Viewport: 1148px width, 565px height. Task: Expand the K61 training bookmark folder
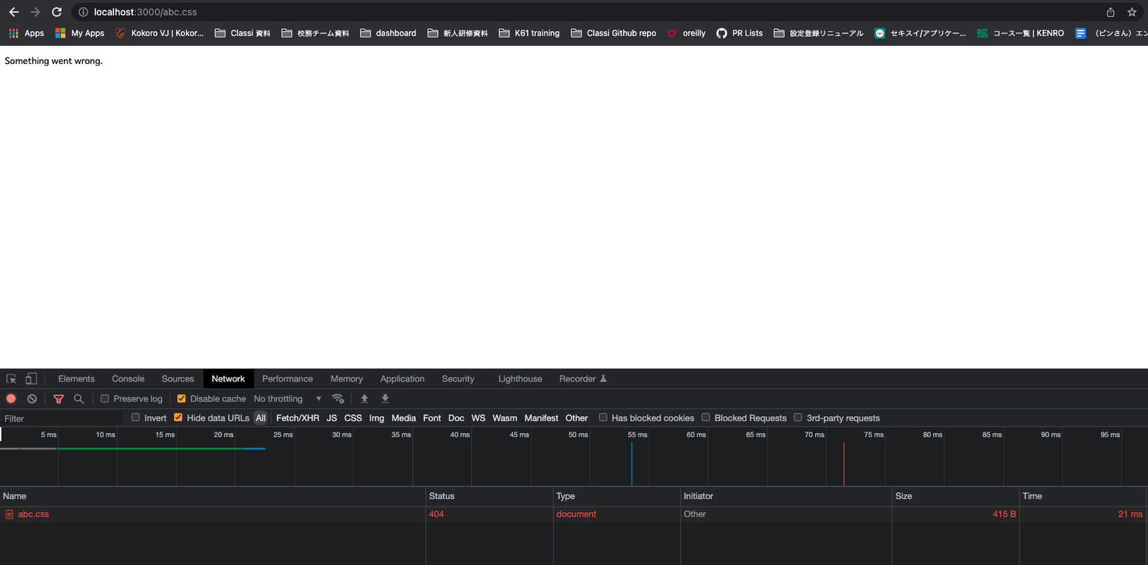529,33
